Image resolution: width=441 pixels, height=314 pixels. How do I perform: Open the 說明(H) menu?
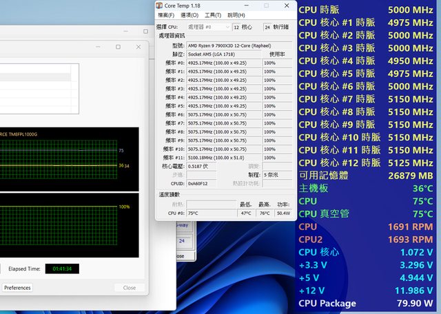236,15
